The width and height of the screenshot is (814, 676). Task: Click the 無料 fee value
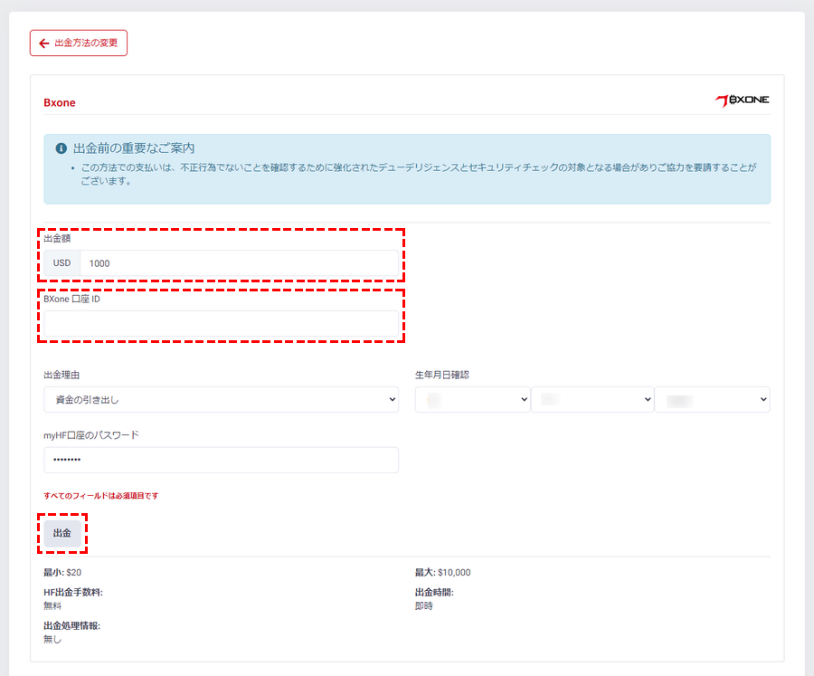[52, 605]
